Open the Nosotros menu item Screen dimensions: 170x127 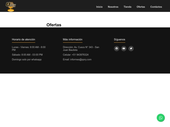point(113,7)
